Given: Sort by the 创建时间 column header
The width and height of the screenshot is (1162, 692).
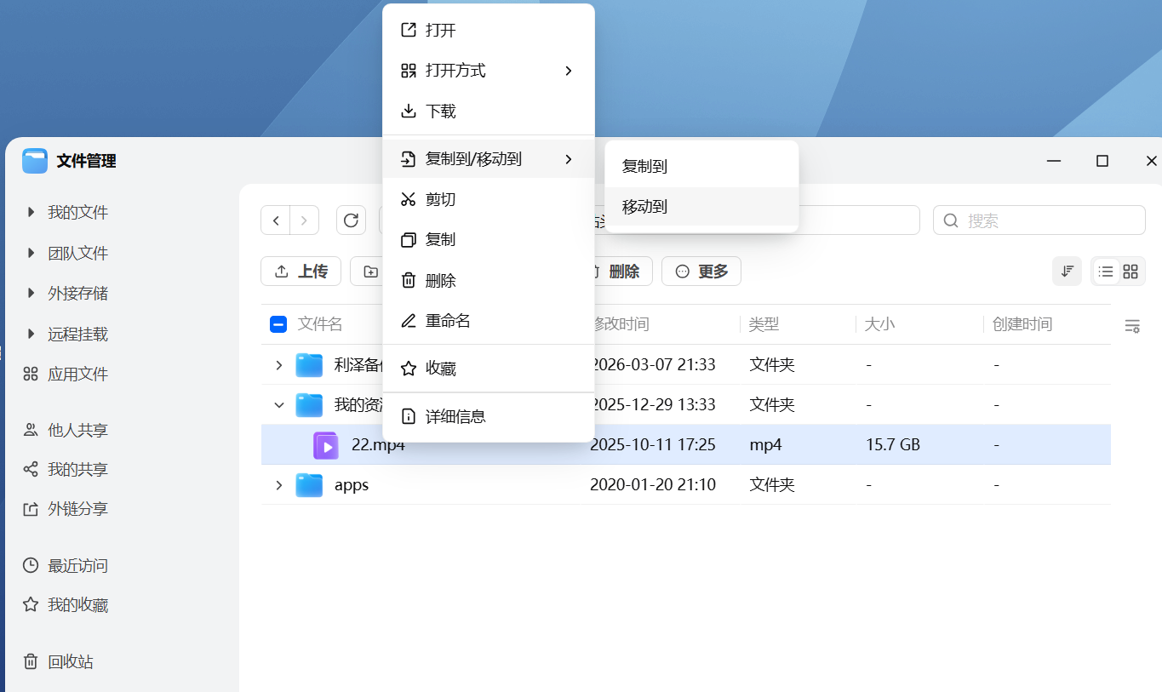Looking at the screenshot, I should (x=1022, y=324).
